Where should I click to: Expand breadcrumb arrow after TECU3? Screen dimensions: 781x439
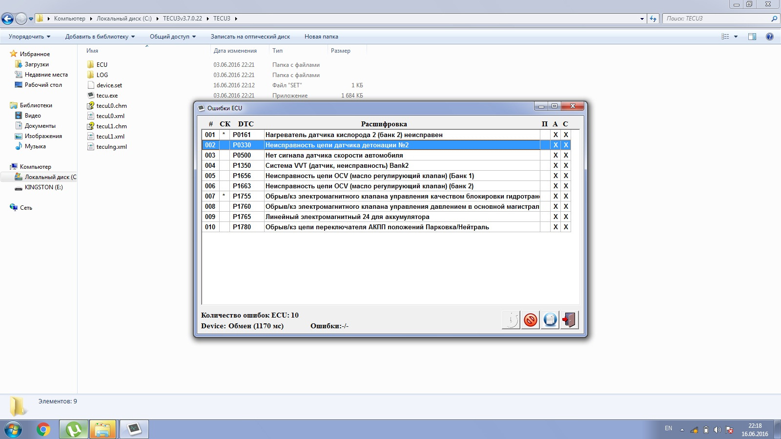[x=236, y=19]
